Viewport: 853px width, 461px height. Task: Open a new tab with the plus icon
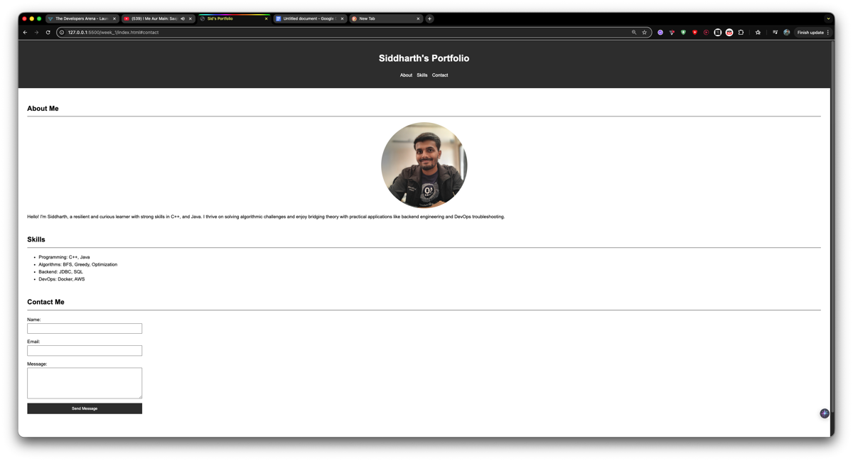pos(429,18)
